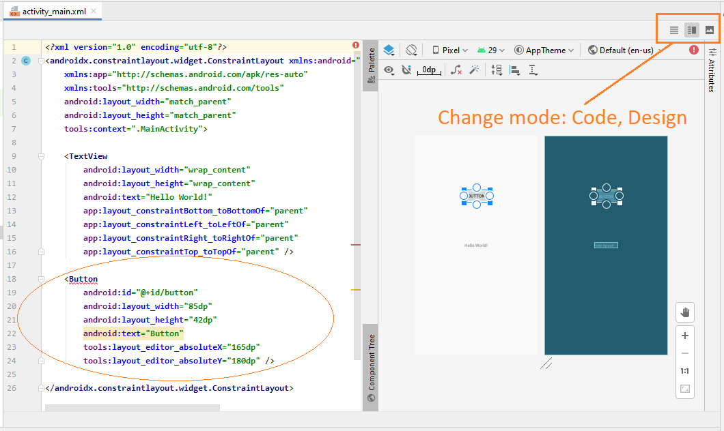Click the layout_constraintTop_toTopOf line

(x=189, y=252)
